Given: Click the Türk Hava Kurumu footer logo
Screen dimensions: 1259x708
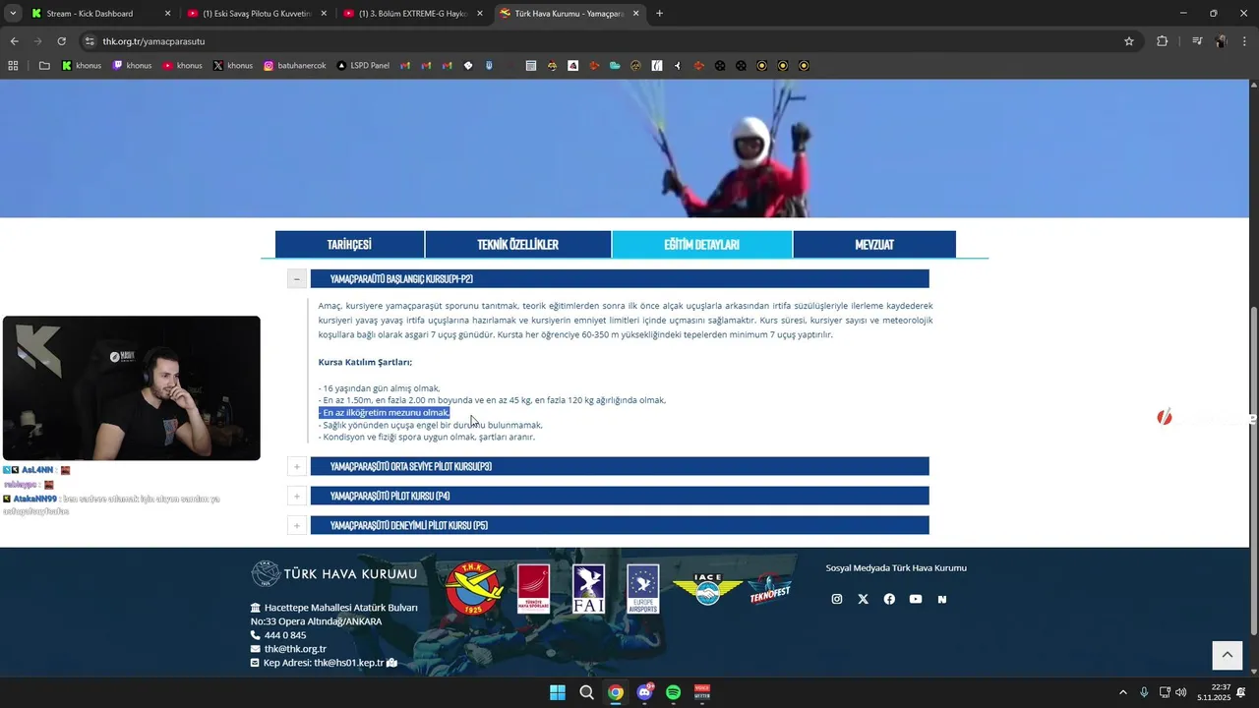Looking at the screenshot, I should point(334,573).
